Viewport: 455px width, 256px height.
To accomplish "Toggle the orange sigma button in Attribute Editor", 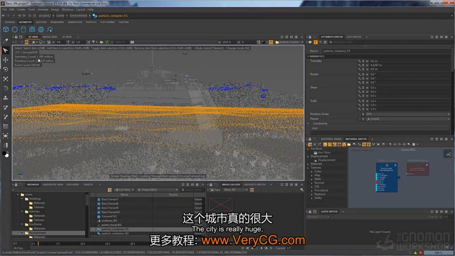I will [315, 42].
